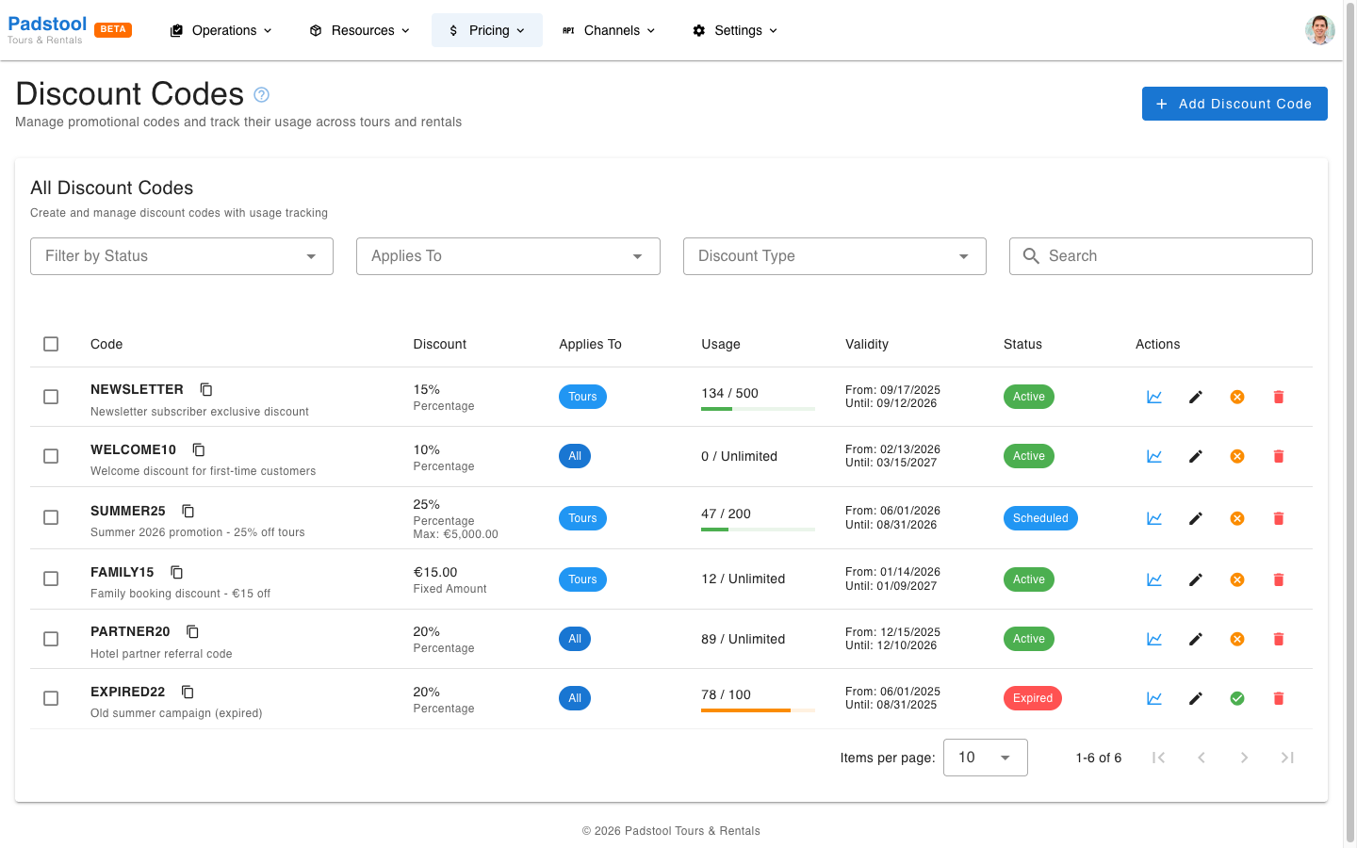
Task: Deactivate the FAMILY15 code
Action: pos(1237,579)
